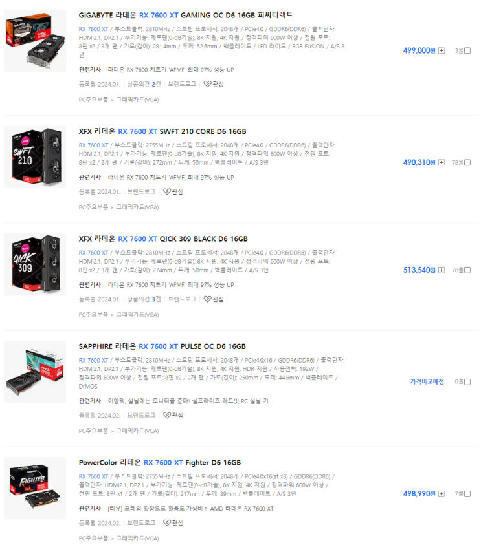The height and width of the screenshot is (554, 481).
Task: Open SAPPHIRE PULSE OC product thumbnail
Action: point(35,372)
